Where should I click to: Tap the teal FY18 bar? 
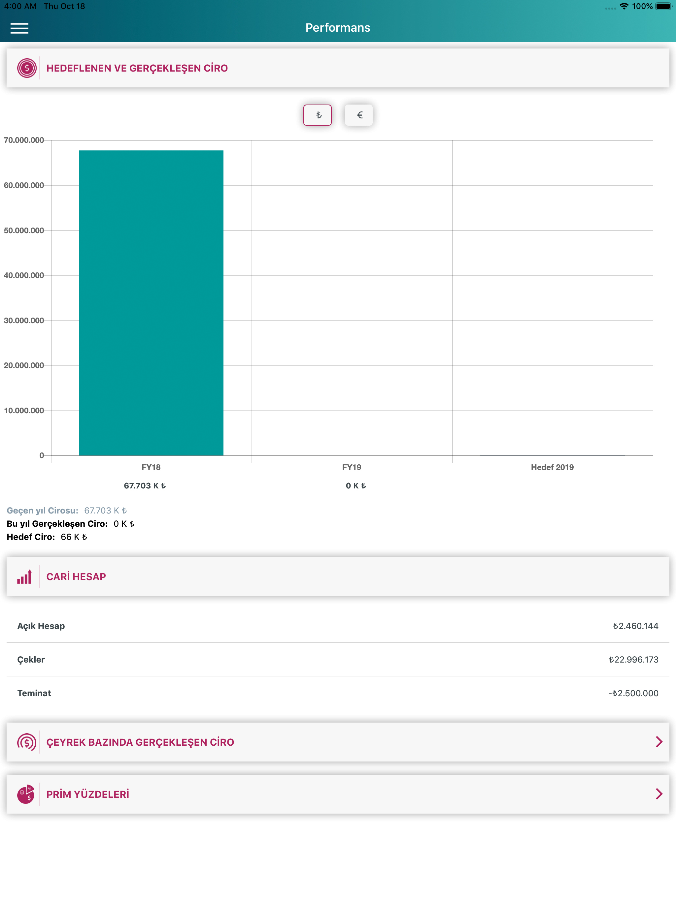click(x=151, y=303)
